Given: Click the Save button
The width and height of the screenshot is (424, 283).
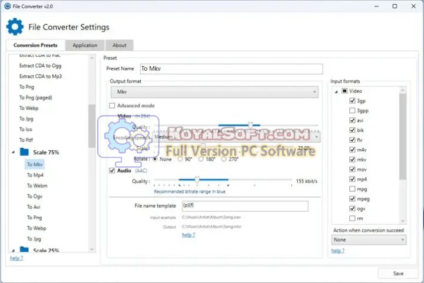Looking at the screenshot, I should coord(398,274).
